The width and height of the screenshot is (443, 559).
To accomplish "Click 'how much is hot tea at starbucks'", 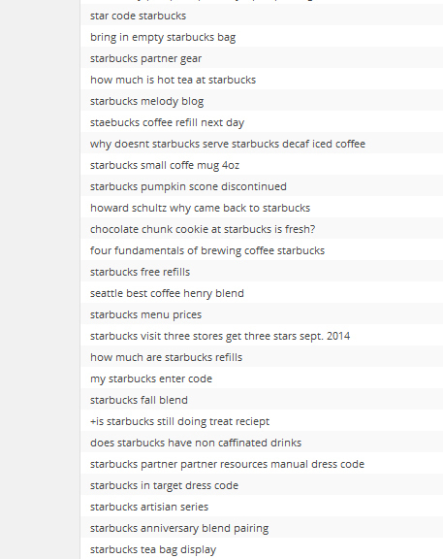I will (173, 80).
